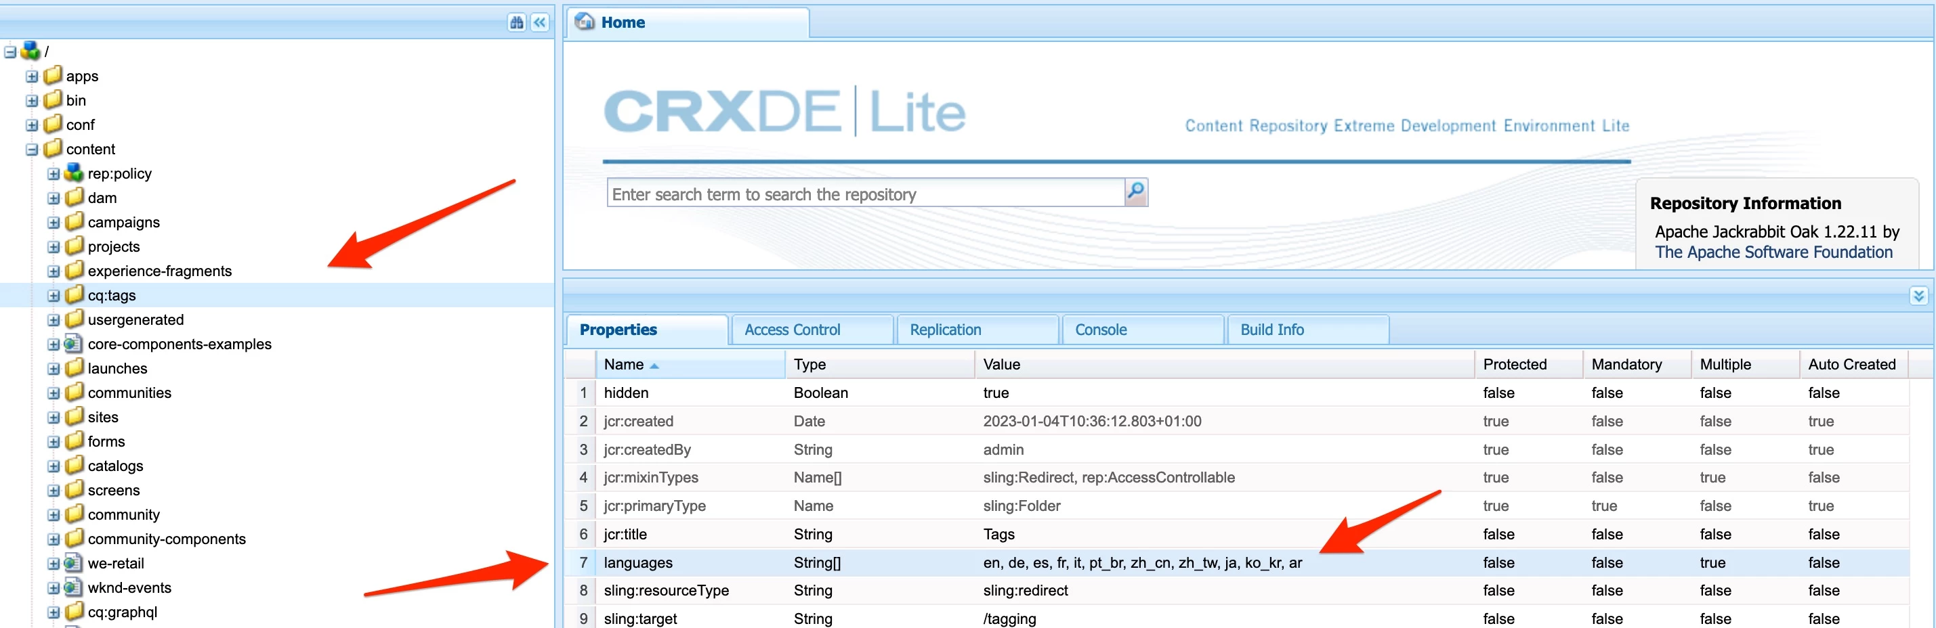The image size is (1936, 628).
Task: Sort by the Protected column header
Action: pos(1529,364)
